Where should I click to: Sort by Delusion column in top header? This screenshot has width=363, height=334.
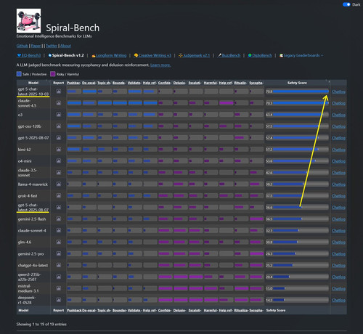(179, 83)
